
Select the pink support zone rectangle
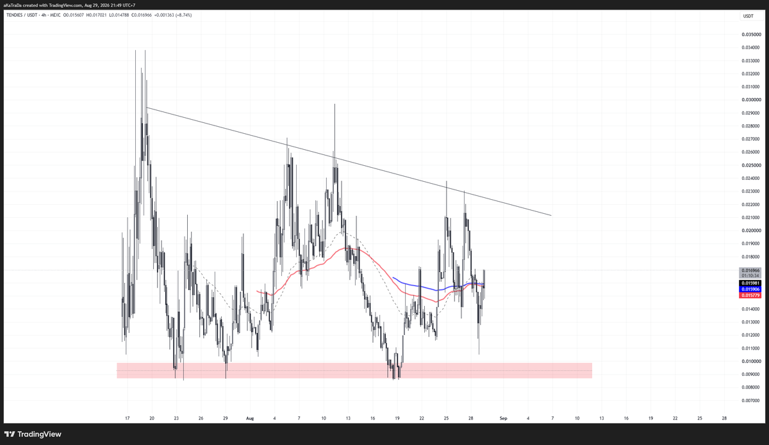354,371
